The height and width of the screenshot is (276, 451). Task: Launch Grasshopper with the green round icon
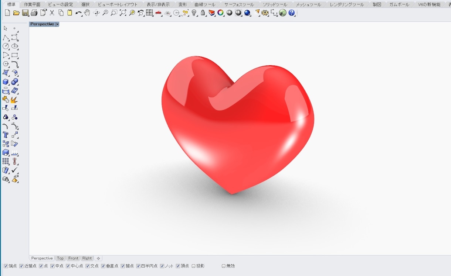coord(283,13)
